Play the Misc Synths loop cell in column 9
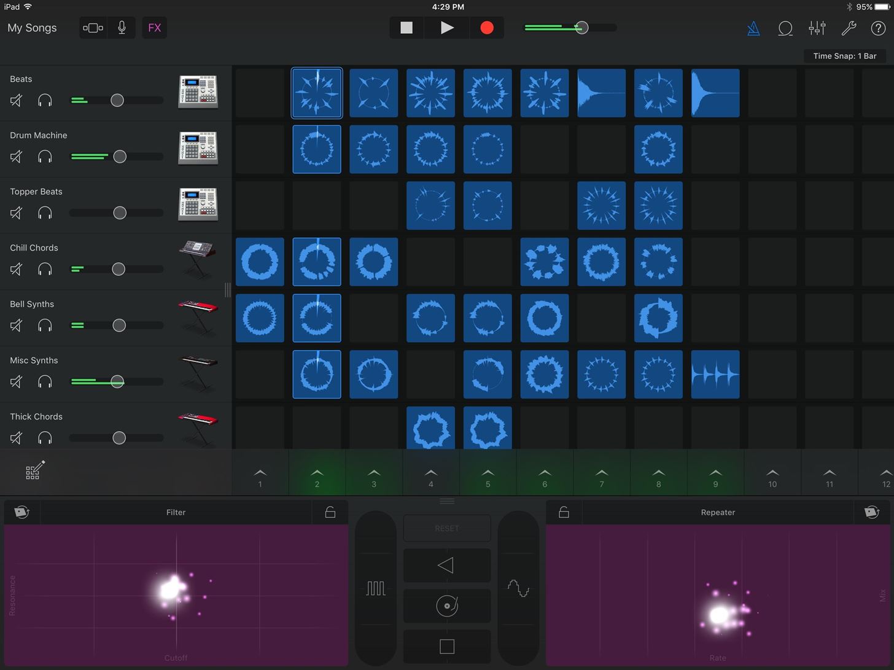 pos(715,374)
